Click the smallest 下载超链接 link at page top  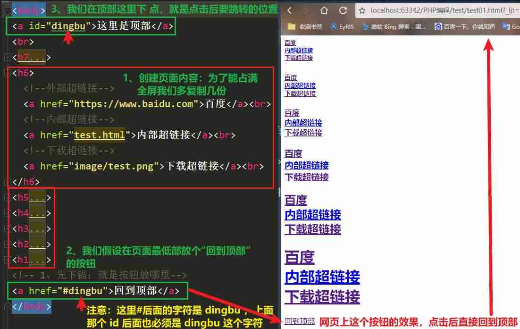click(299, 58)
